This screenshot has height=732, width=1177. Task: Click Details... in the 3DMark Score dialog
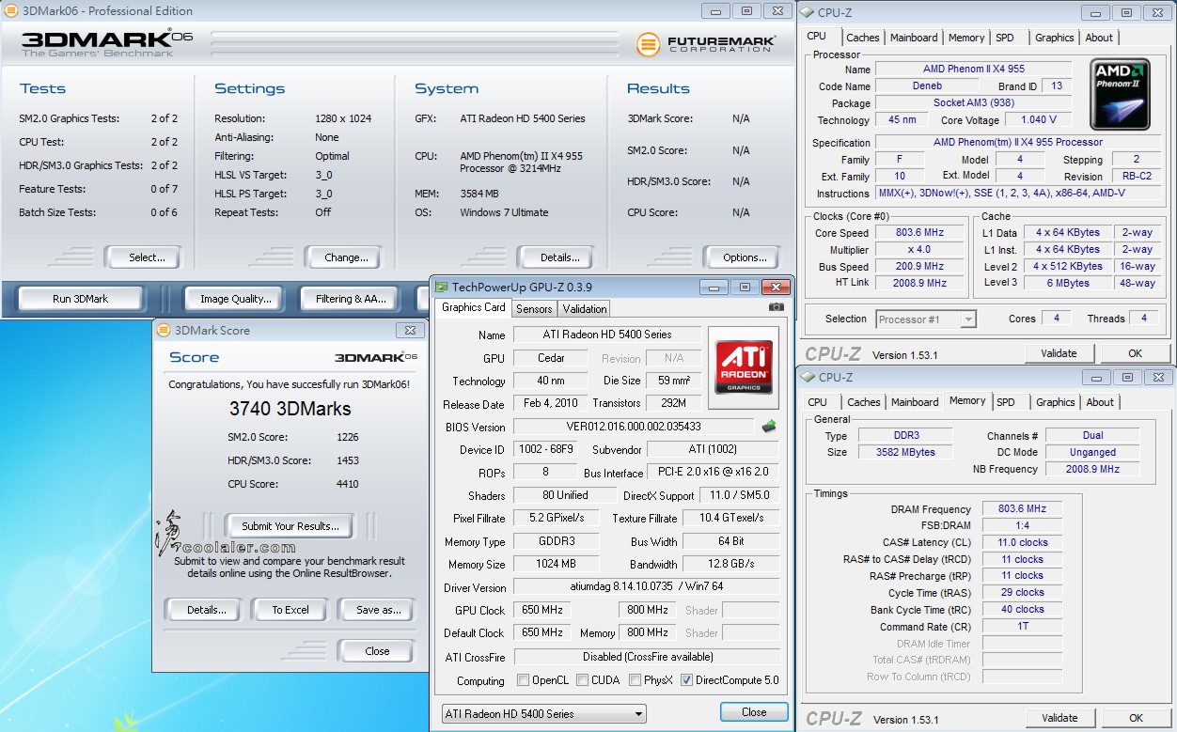pyautogui.click(x=206, y=610)
